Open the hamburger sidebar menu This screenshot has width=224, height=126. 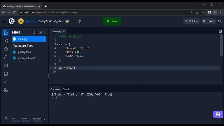click(4, 21)
